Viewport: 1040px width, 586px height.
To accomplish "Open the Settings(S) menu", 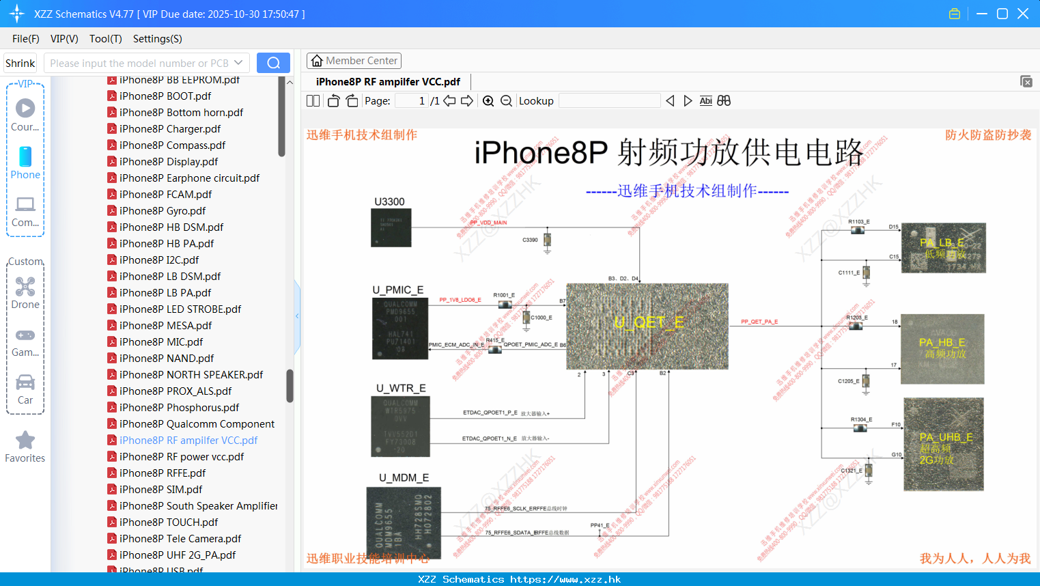I will (x=158, y=39).
